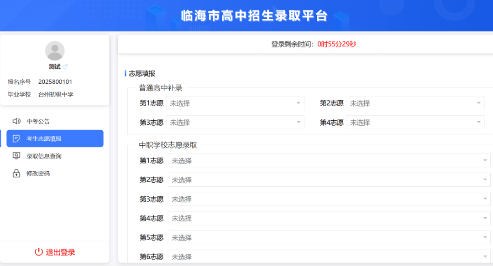Open 中职学校 第4志愿 dropdown
The width and height of the screenshot is (493, 266).
[x=329, y=218]
